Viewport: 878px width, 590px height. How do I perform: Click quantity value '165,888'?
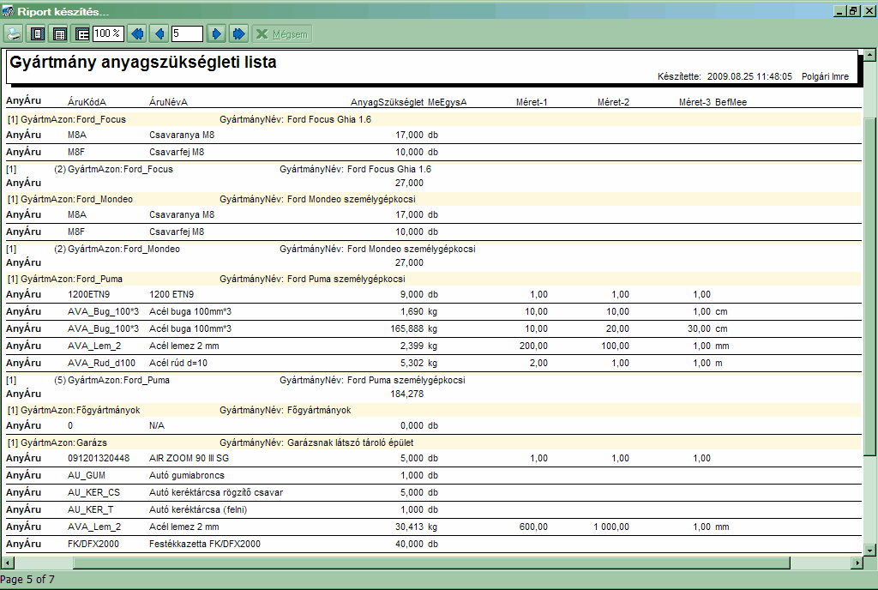406,328
